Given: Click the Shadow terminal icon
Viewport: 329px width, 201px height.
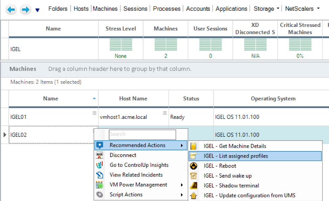Looking at the screenshot, I should click(194, 186).
